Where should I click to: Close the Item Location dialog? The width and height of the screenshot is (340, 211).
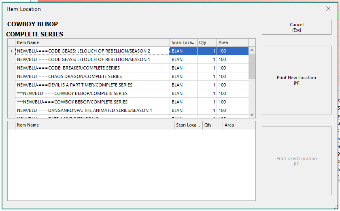pos(328,8)
